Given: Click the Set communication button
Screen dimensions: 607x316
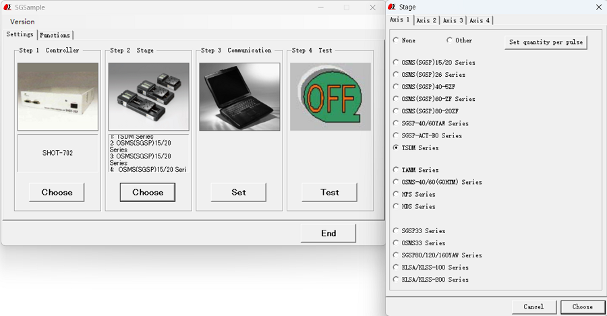Looking at the screenshot, I should pyautogui.click(x=239, y=192).
